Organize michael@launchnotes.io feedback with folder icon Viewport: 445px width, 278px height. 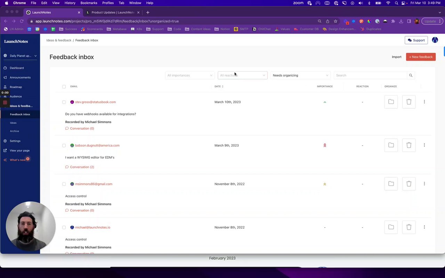pos(391,227)
